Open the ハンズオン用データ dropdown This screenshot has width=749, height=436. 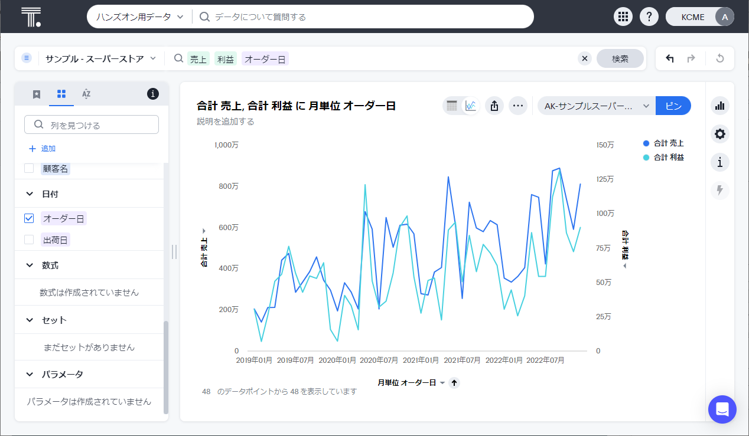pyautogui.click(x=140, y=17)
